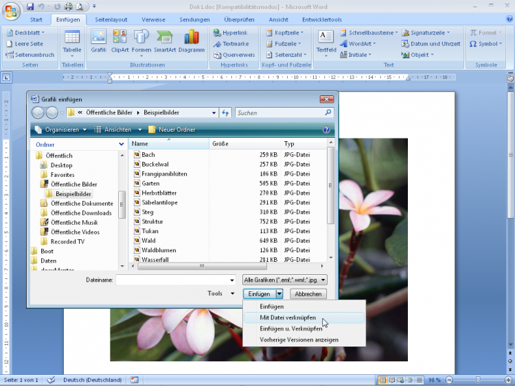Expand the file type filter dropdown
This screenshot has width=515, height=386.
click(x=323, y=280)
